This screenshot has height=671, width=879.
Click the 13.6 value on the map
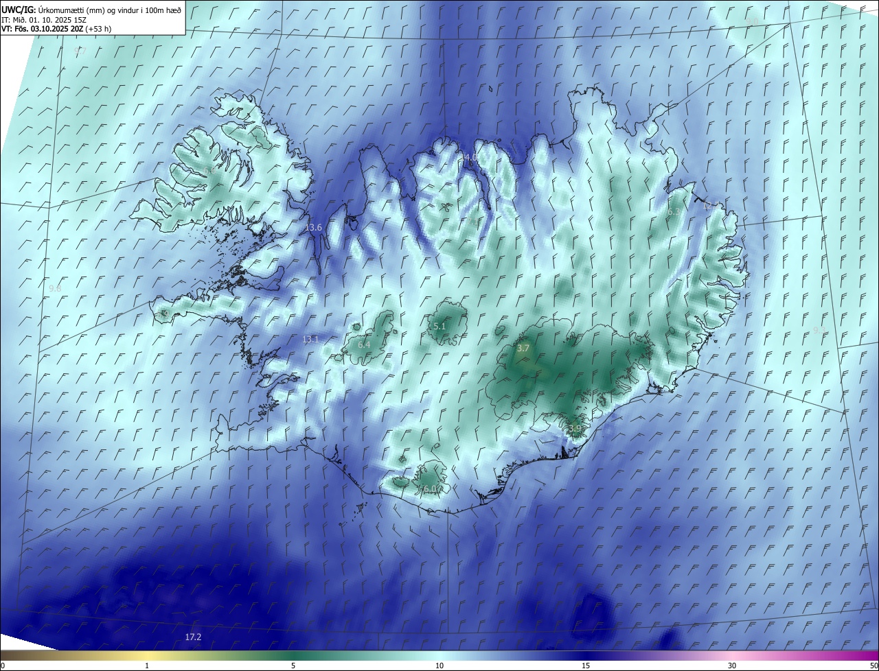313,227
